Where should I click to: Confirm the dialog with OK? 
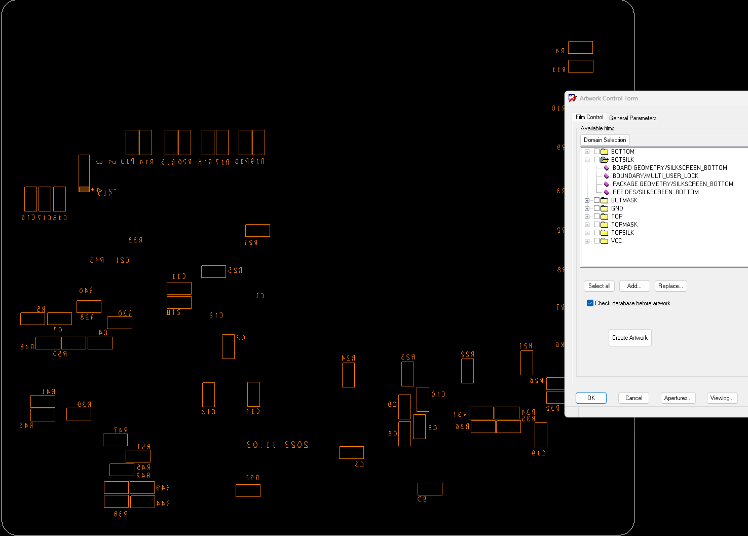(591, 398)
